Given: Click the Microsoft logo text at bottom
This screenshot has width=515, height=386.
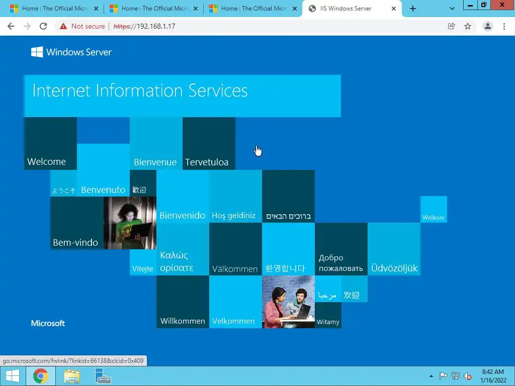Looking at the screenshot, I should point(48,323).
